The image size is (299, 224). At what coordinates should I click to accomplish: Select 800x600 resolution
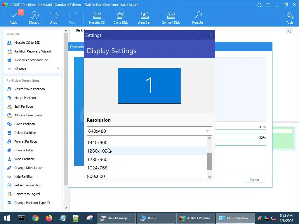click(x=147, y=176)
